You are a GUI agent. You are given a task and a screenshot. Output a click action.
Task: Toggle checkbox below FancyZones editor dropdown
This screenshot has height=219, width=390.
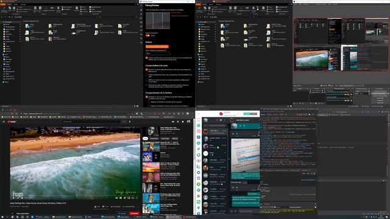click(x=146, y=58)
